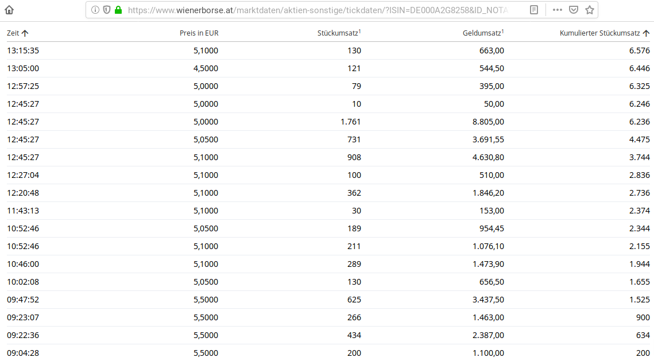Open the page actions three-dot menu

pyautogui.click(x=557, y=10)
